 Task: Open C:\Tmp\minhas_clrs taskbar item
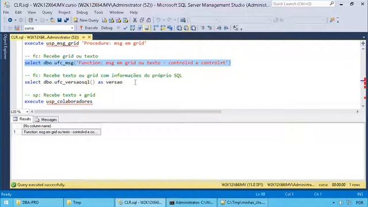(243, 202)
